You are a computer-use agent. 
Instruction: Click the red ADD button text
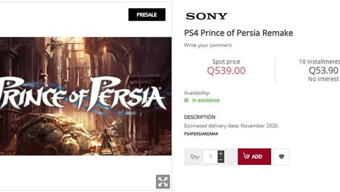[257, 157]
